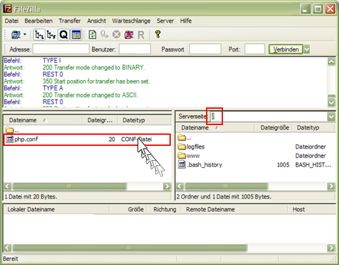Sort local list by Dateityp

(144, 120)
